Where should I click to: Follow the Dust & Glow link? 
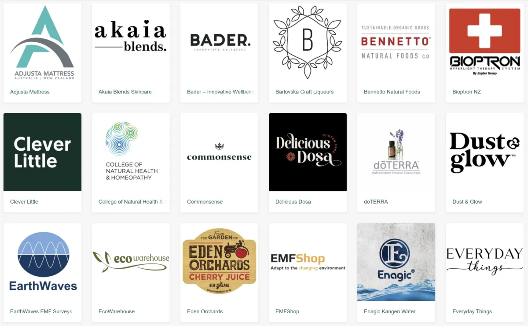[x=467, y=202]
